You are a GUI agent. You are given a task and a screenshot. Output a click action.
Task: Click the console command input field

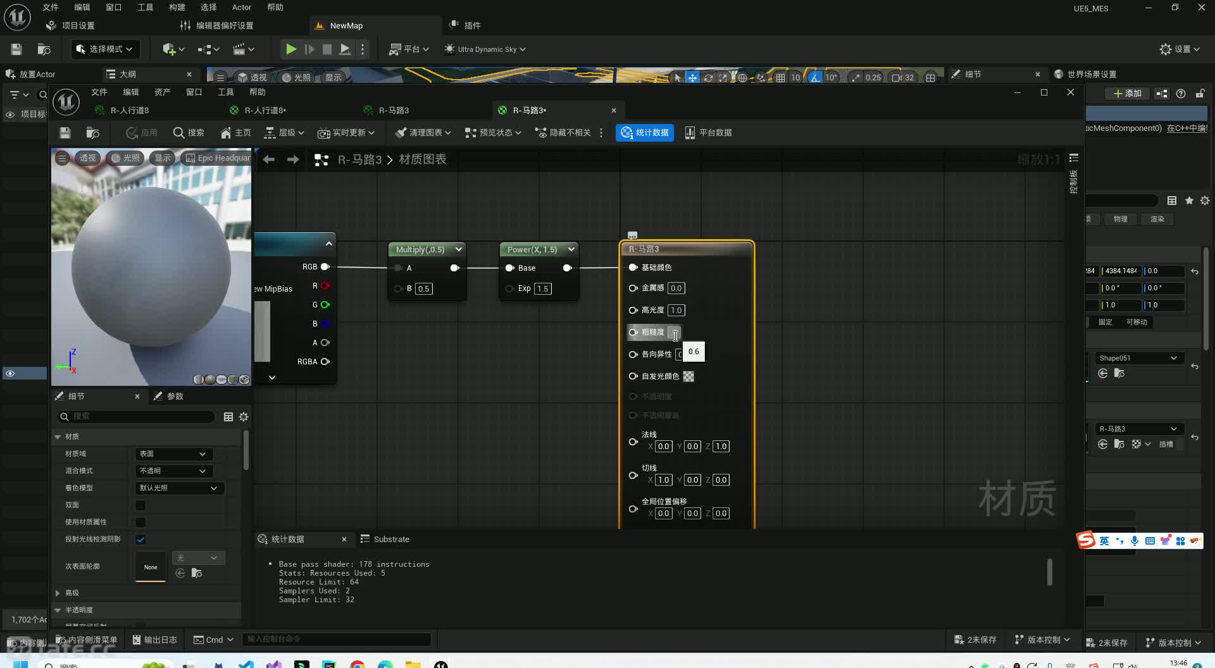pos(336,640)
